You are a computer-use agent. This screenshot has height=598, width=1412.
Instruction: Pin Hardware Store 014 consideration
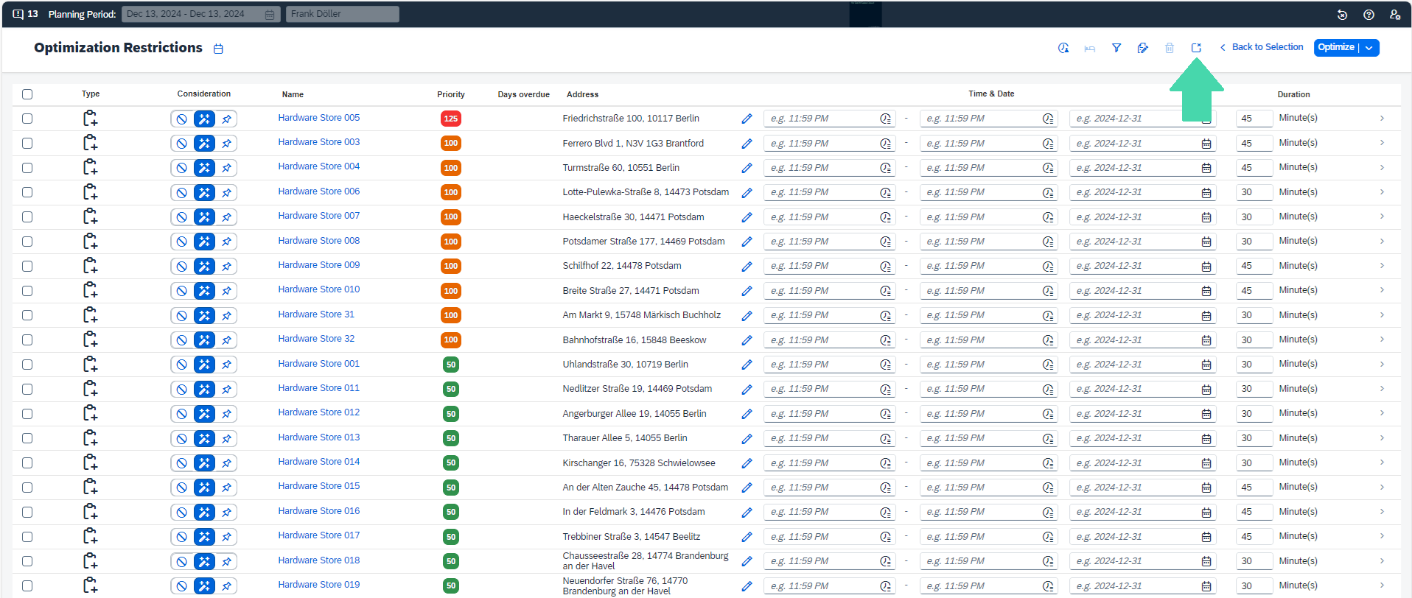(227, 463)
